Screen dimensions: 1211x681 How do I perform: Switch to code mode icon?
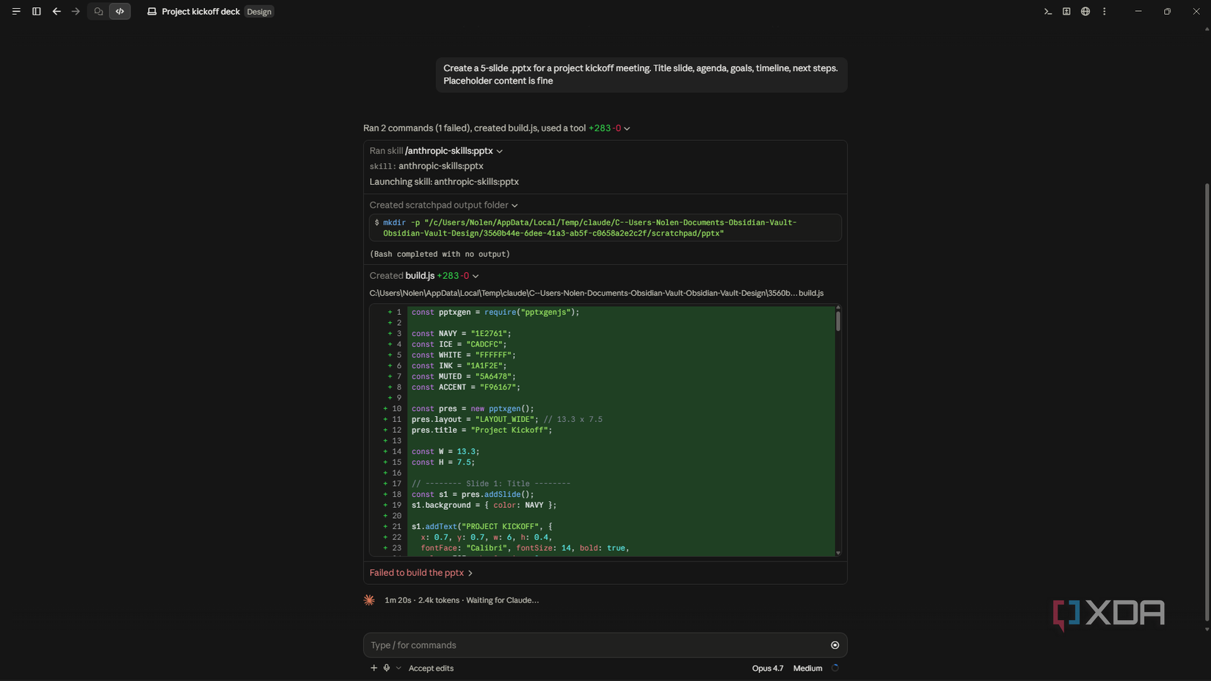click(120, 12)
